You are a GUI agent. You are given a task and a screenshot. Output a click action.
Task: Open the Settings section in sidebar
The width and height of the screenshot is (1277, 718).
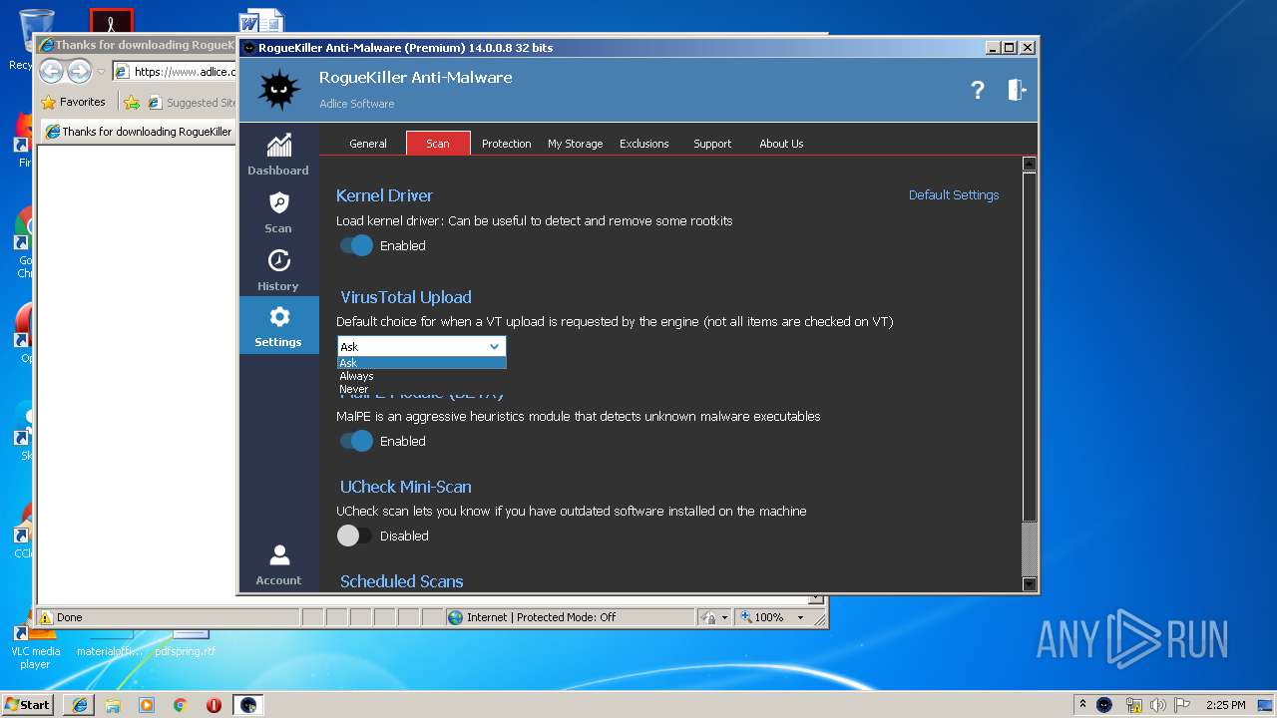click(x=278, y=326)
